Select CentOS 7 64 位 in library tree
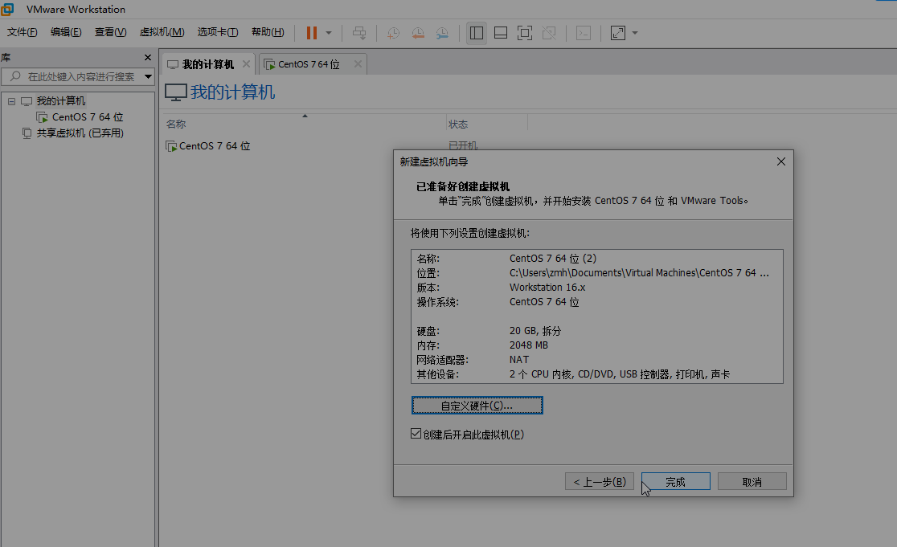 tap(88, 117)
